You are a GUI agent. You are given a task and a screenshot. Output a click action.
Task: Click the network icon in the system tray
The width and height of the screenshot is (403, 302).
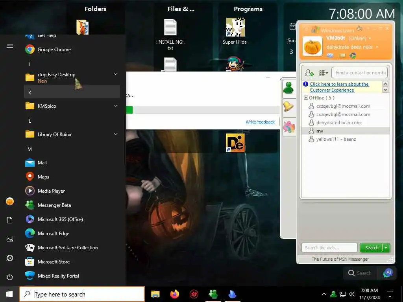coord(343,294)
